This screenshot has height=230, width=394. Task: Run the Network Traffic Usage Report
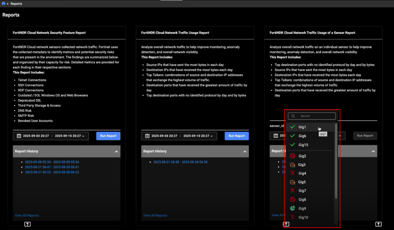237,136
